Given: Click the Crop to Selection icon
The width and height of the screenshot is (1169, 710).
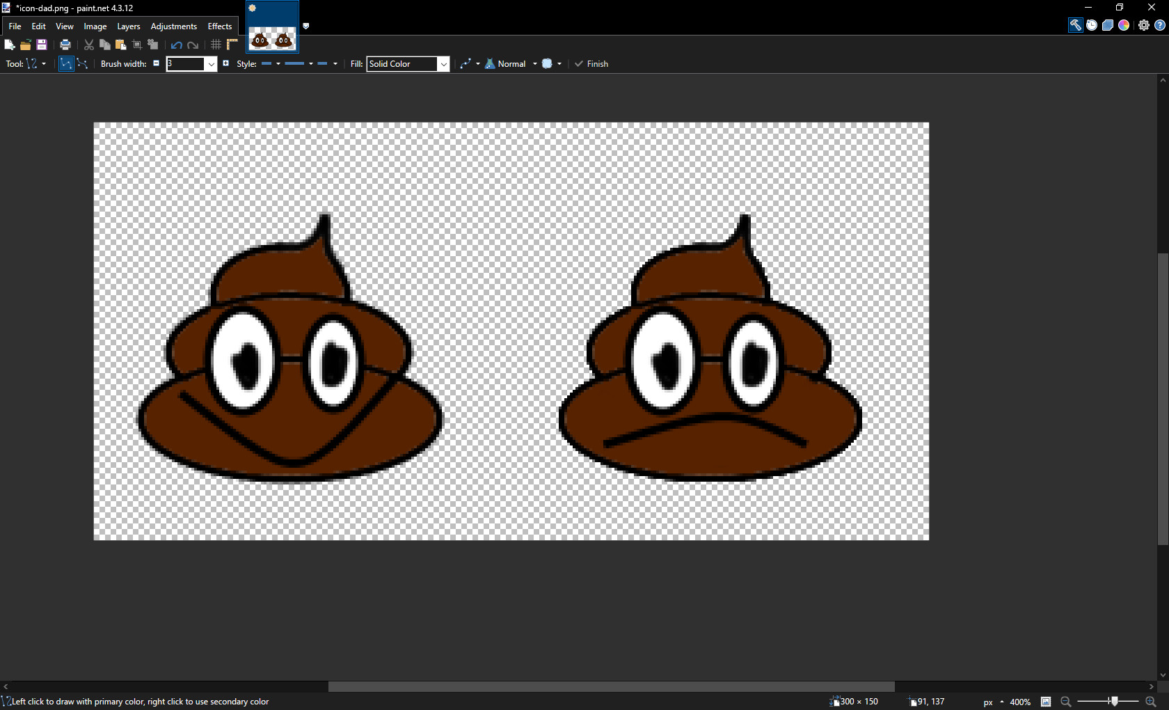Looking at the screenshot, I should point(137,45).
